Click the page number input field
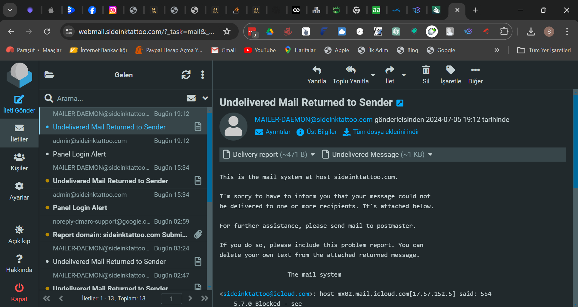Screen dimensions: 578x307 (x=171, y=299)
